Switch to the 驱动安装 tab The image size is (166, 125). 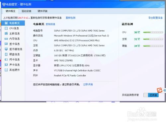coord(27,11)
